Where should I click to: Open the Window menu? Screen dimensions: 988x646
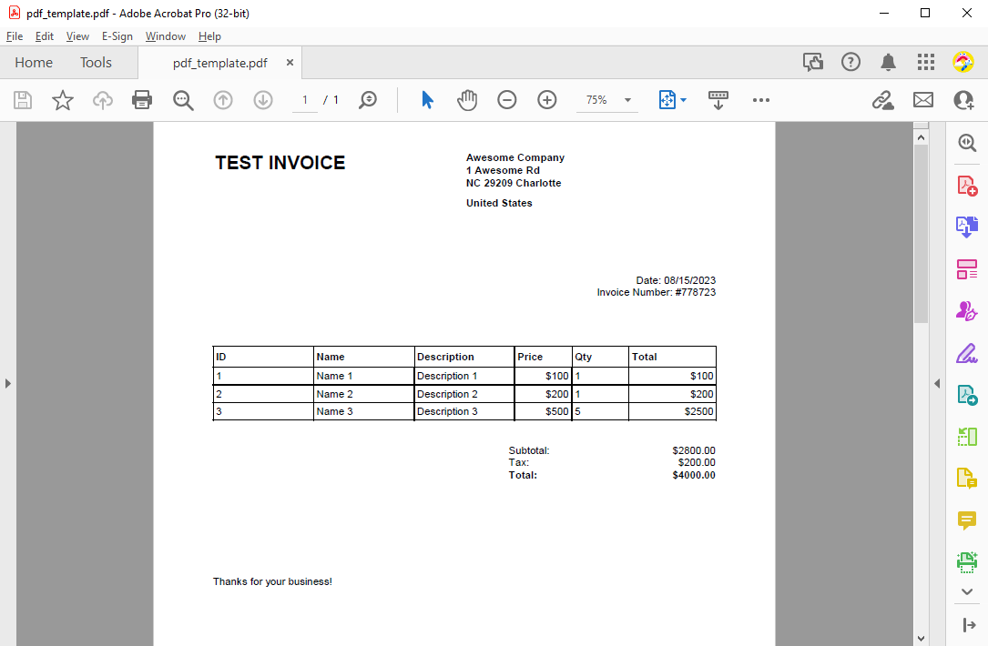click(x=165, y=36)
